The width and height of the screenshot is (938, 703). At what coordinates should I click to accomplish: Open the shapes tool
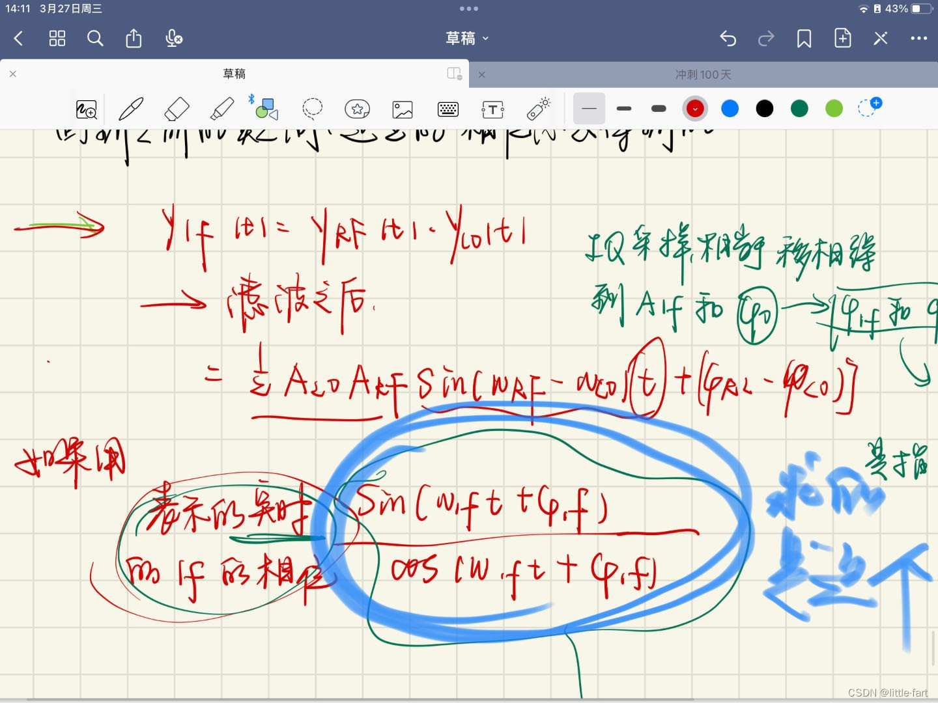[267, 109]
